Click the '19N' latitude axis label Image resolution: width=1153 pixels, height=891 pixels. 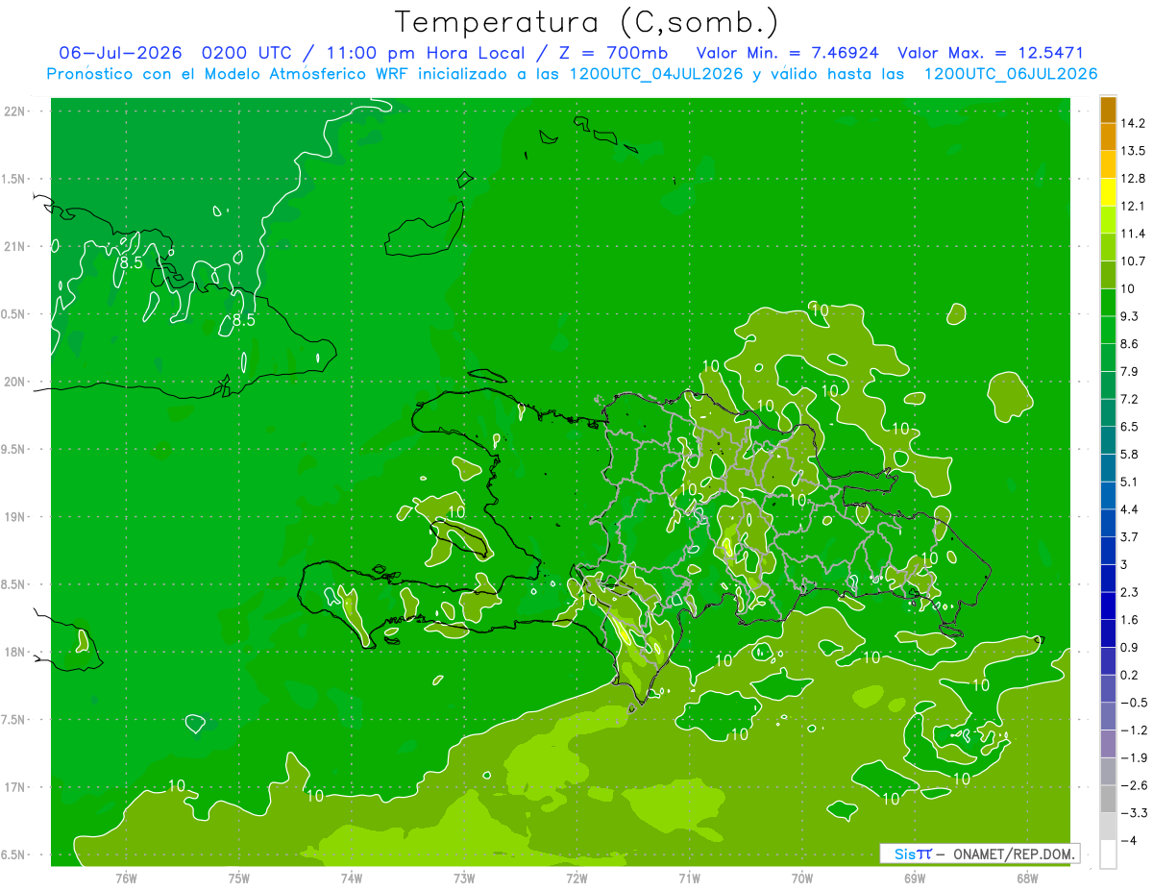pyautogui.click(x=15, y=517)
